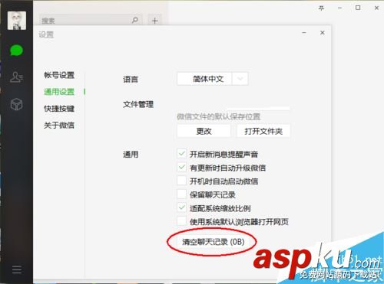Viewport: 384px width, 284px height.
Task: Enable 使用系统默认浏览器打开网页 checkbox
Action: coord(181,221)
